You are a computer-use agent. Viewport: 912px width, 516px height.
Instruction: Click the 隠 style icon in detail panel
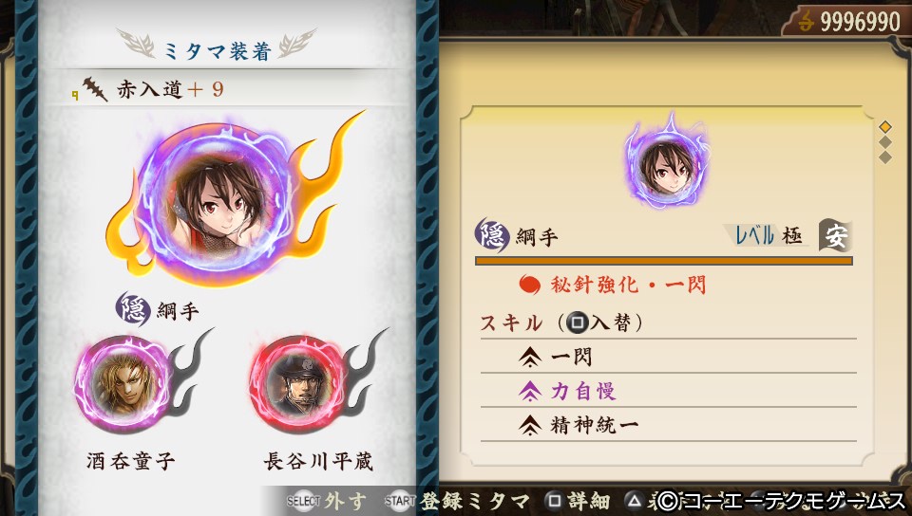(492, 235)
